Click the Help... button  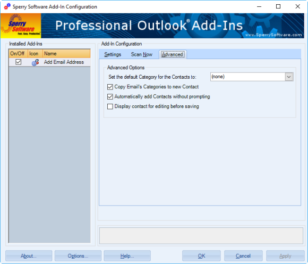point(127,255)
